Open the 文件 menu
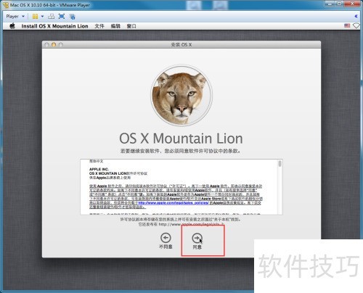The width and height of the screenshot is (363, 293). click(99, 26)
